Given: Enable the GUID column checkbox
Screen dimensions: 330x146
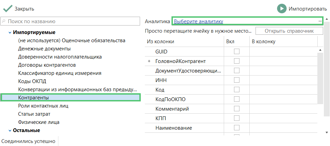Looking at the screenshot, I should [236, 51].
